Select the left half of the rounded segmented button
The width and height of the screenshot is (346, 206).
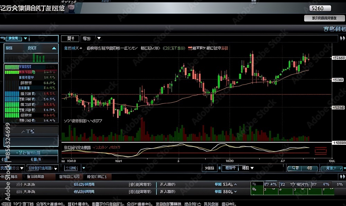295,168
